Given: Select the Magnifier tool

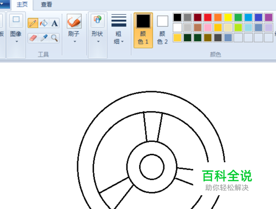Looking at the screenshot, I should coord(55,38).
